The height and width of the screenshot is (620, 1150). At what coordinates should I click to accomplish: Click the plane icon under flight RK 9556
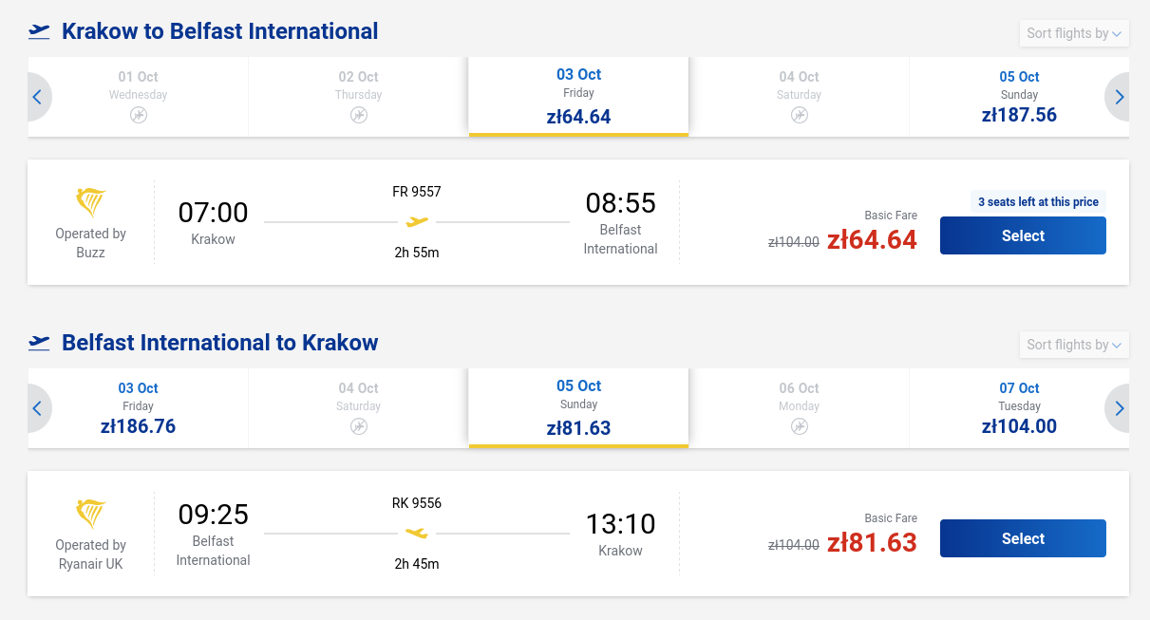click(417, 534)
